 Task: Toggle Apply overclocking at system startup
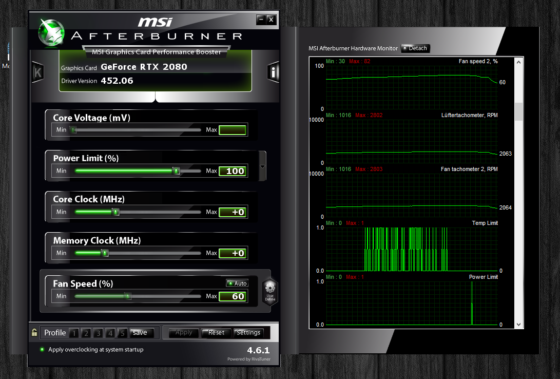tap(42, 349)
